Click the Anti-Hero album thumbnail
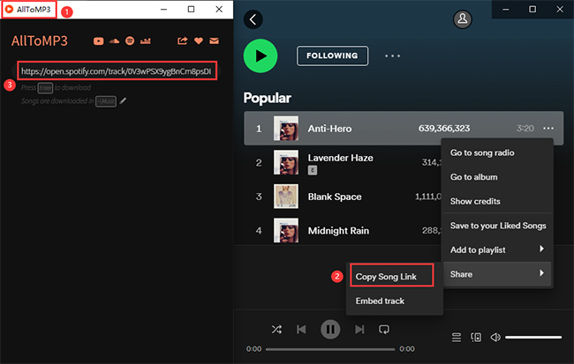Viewport: 574px width, 364px height. click(286, 129)
